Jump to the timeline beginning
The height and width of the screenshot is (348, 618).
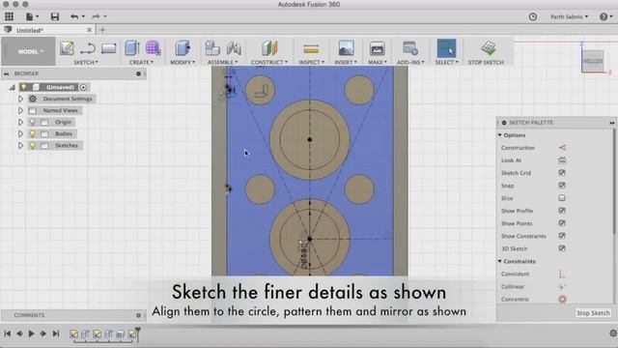pyautogui.click(x=7, y=333)
